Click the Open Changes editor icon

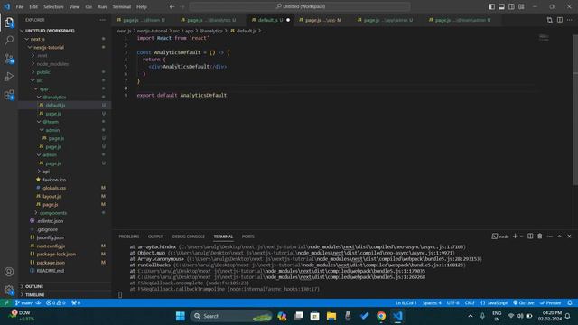point(550,20)
